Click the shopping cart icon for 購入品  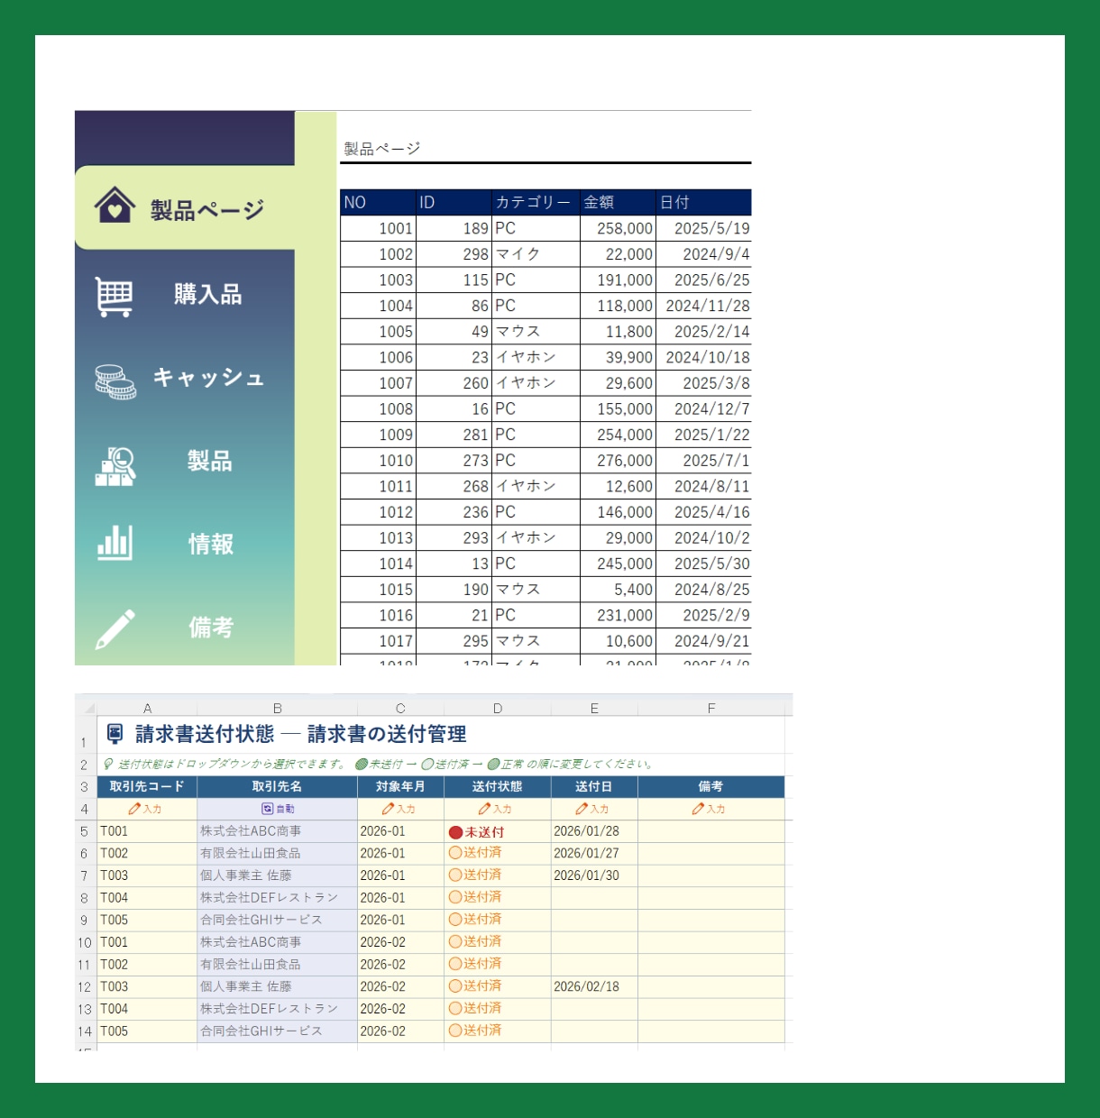click(115, 297)
